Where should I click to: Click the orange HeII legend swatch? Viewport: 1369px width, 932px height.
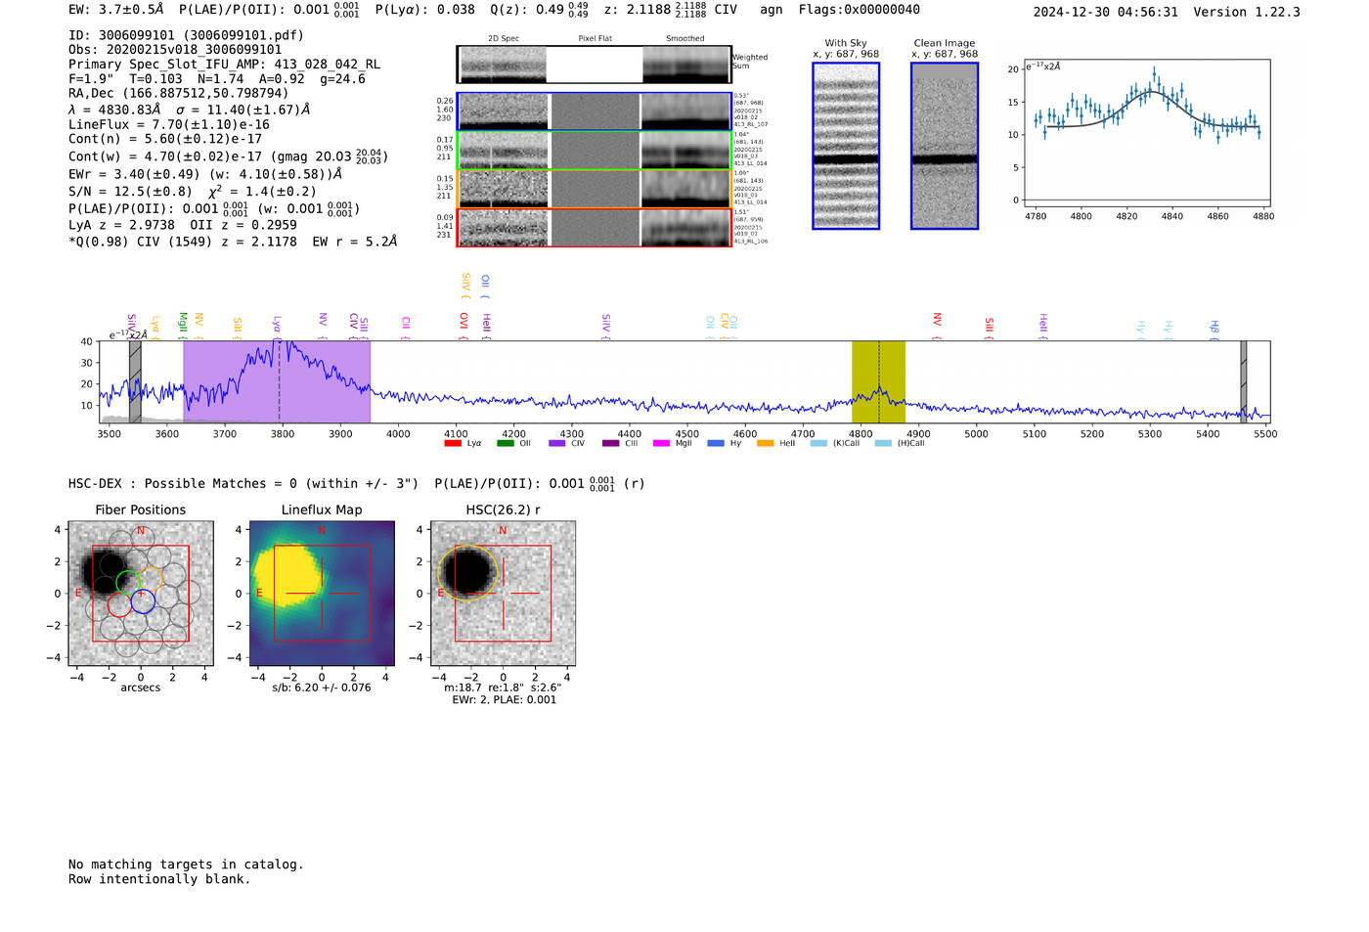coord(766,443)
